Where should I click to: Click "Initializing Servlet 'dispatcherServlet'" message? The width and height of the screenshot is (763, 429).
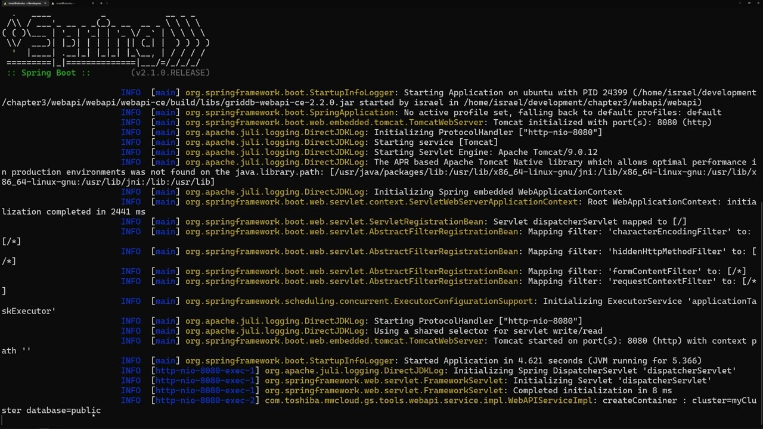612,381
